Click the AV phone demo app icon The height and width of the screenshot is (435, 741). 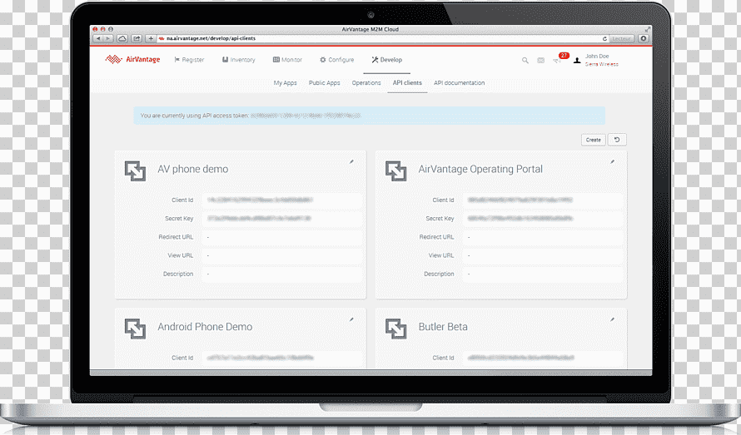135,171
